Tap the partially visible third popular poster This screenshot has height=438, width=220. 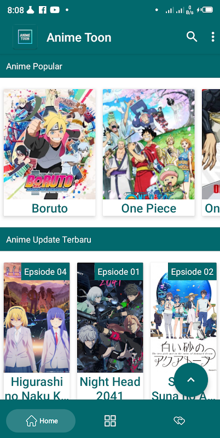coord(211,144)
